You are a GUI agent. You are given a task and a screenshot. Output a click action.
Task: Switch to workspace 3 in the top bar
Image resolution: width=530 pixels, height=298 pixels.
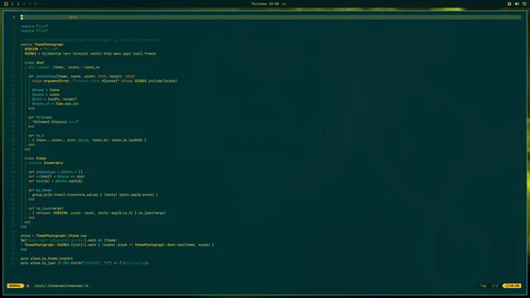24,3
